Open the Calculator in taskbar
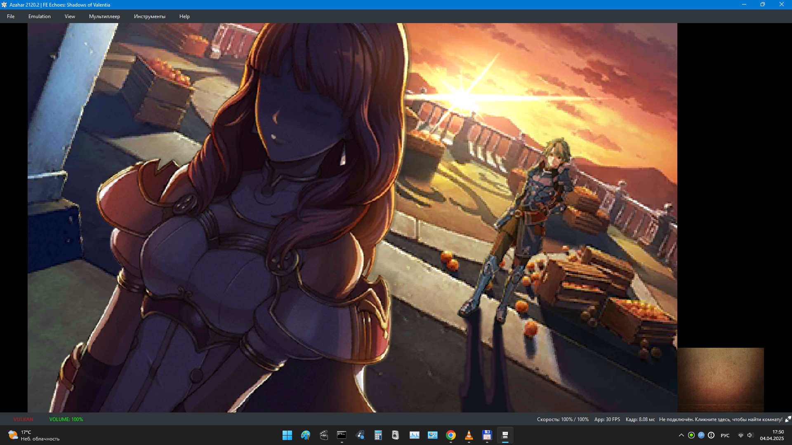The image size is (792, 445). pyautogui.click(x=378, y=435)
